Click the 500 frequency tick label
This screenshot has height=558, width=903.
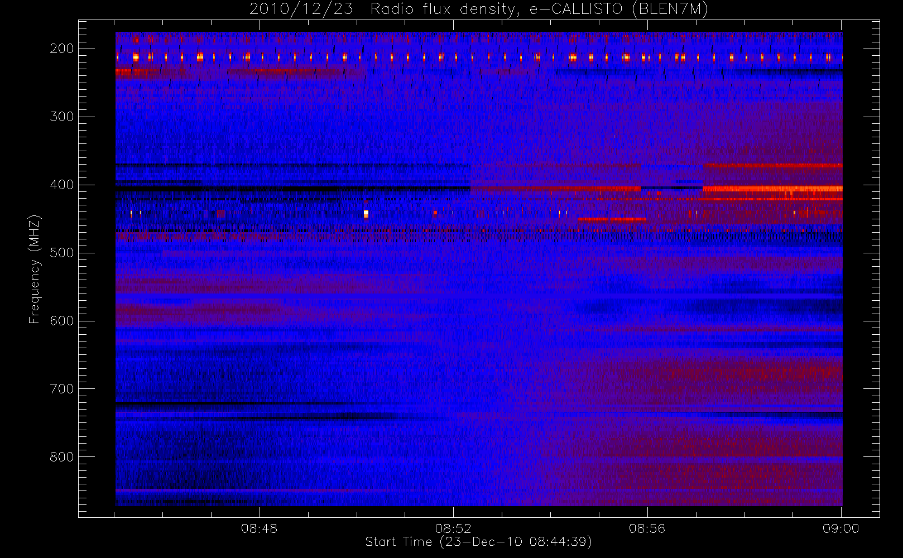[x=61, y=253]
